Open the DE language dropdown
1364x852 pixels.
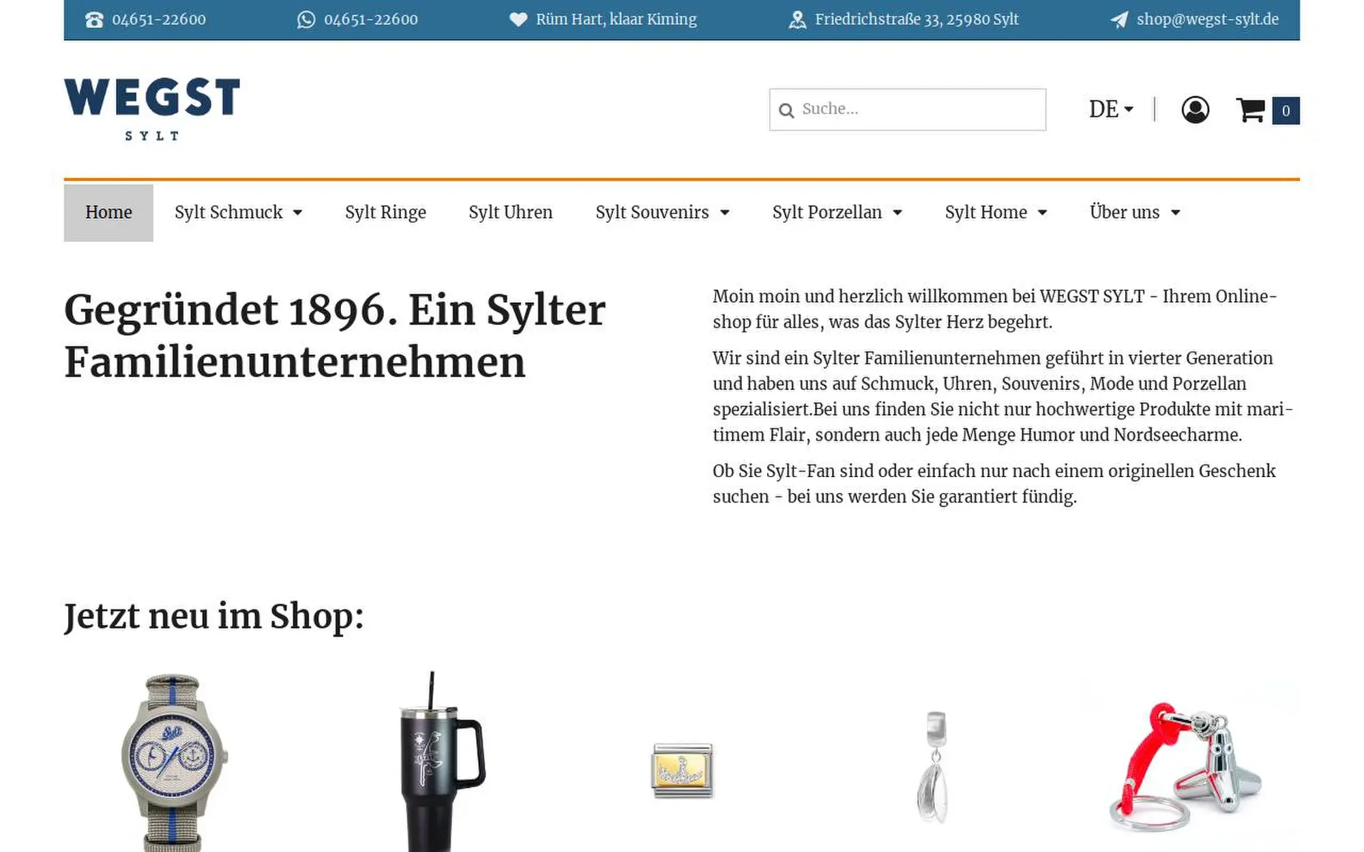tap(1111, 109)
